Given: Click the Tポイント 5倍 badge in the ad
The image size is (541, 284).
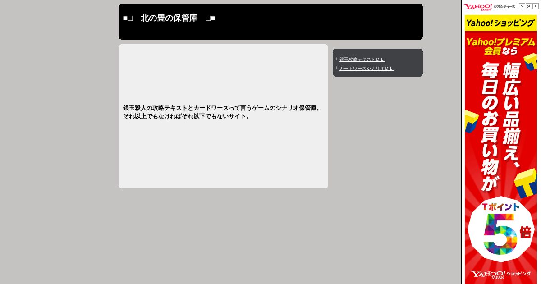Looking at the screenshot, I should 501,230.
